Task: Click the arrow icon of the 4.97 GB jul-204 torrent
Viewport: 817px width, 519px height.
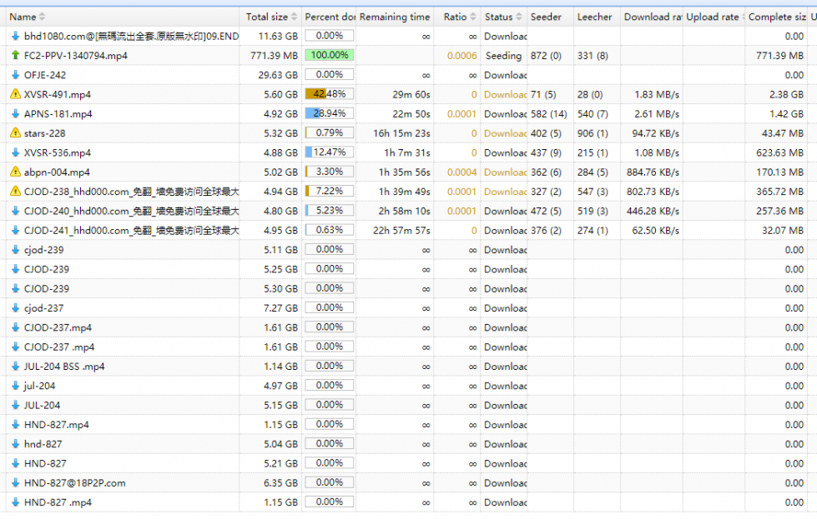Action: pyautogui.click(x=15, y=386)
